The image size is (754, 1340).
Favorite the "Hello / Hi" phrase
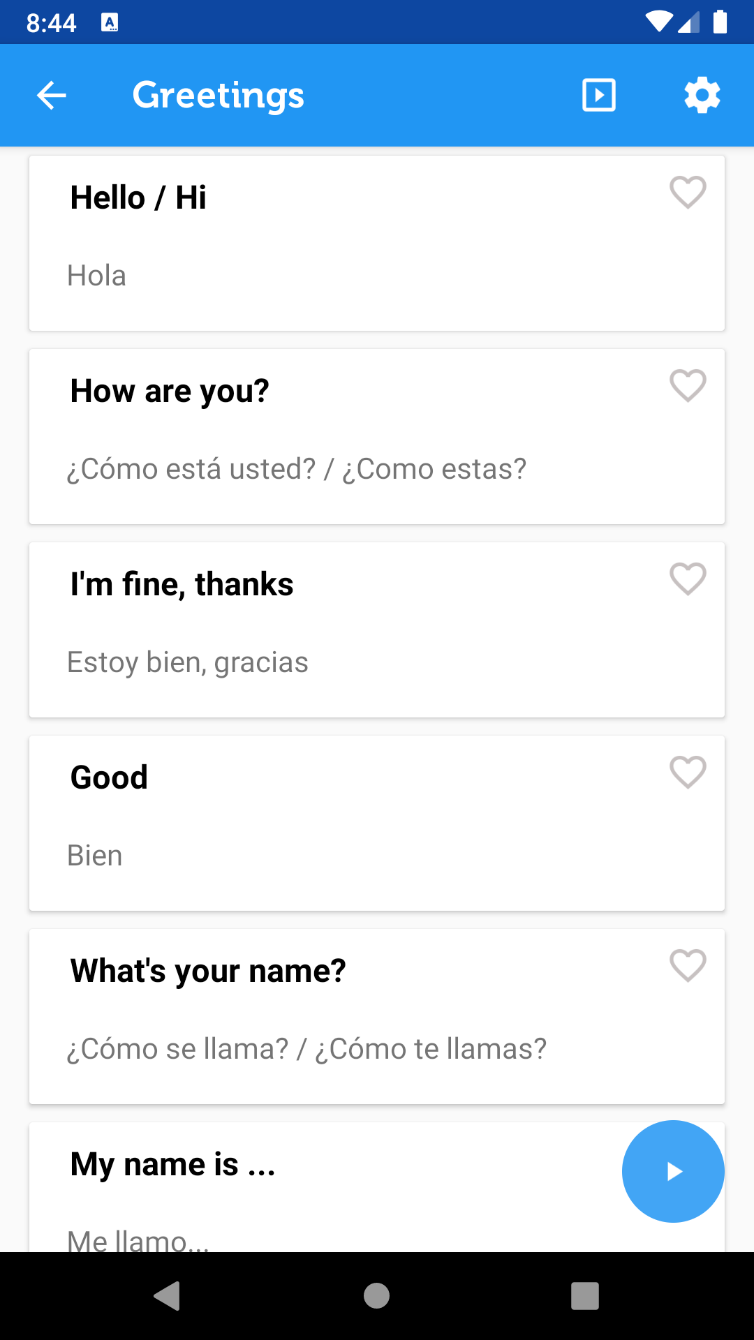click(x=688, y=192)
